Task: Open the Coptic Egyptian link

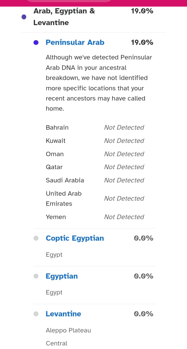Action: [x=75, y=238]
